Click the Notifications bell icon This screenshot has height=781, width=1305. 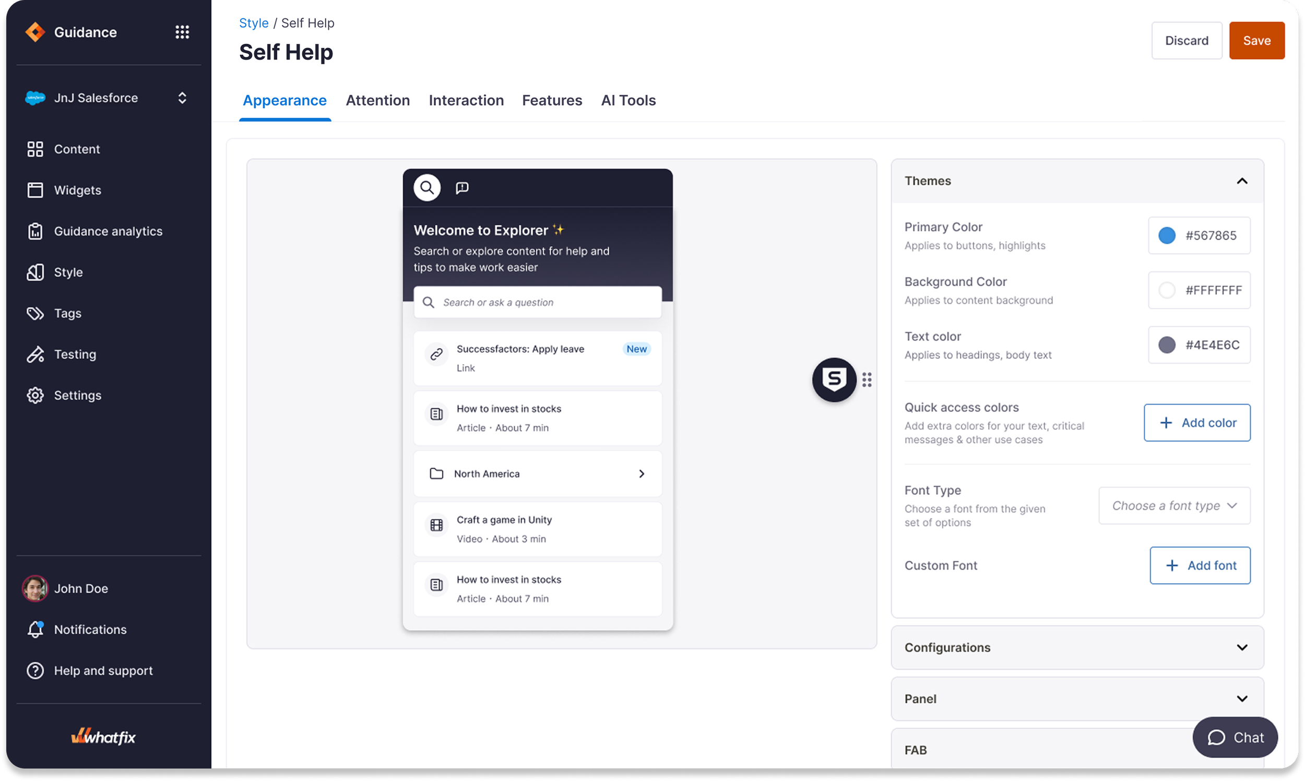(35, 630)
